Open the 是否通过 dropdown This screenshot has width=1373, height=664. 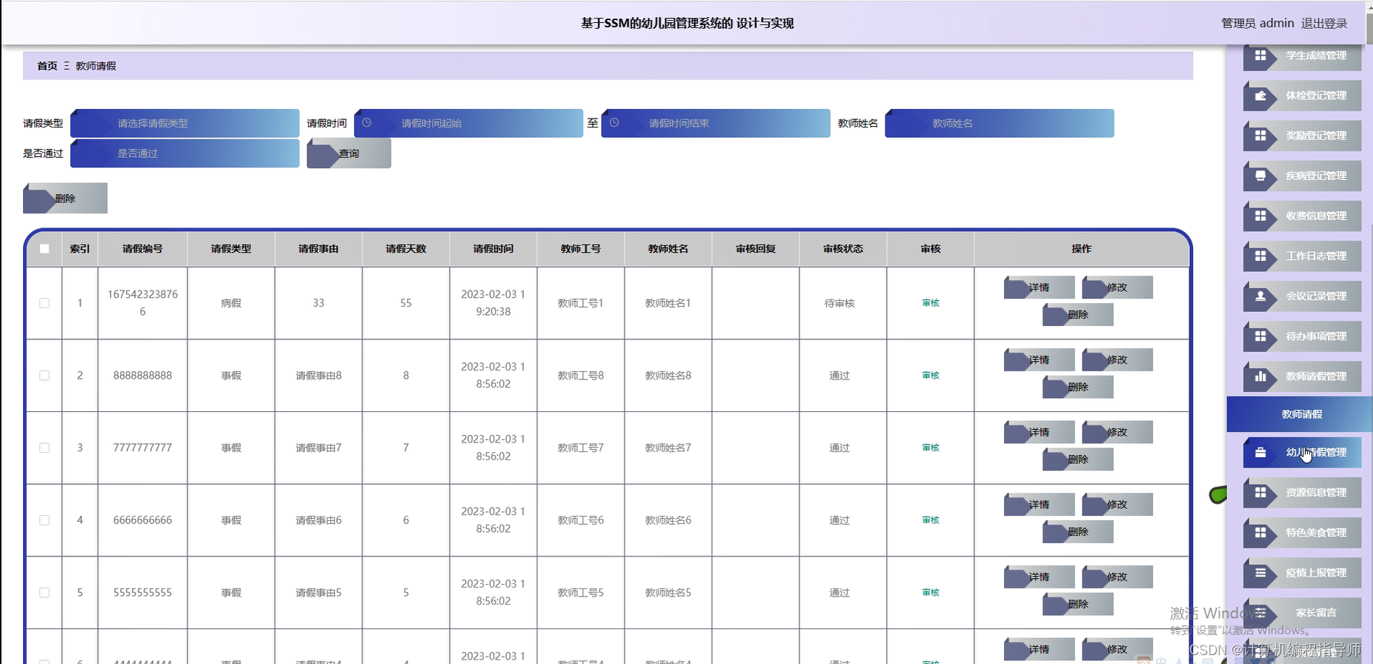click(184, 153)
